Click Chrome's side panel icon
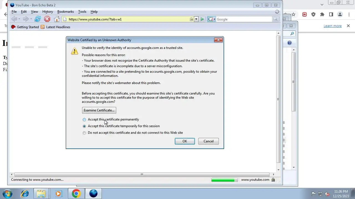This screenshot has width=355, height=199. (331, 14)
